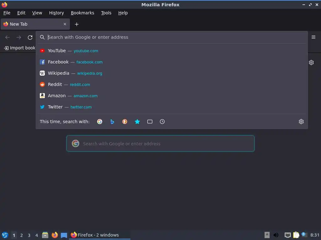Click the page's Google search box
Screen dimensions: 321x240
(x=160, y=143)
